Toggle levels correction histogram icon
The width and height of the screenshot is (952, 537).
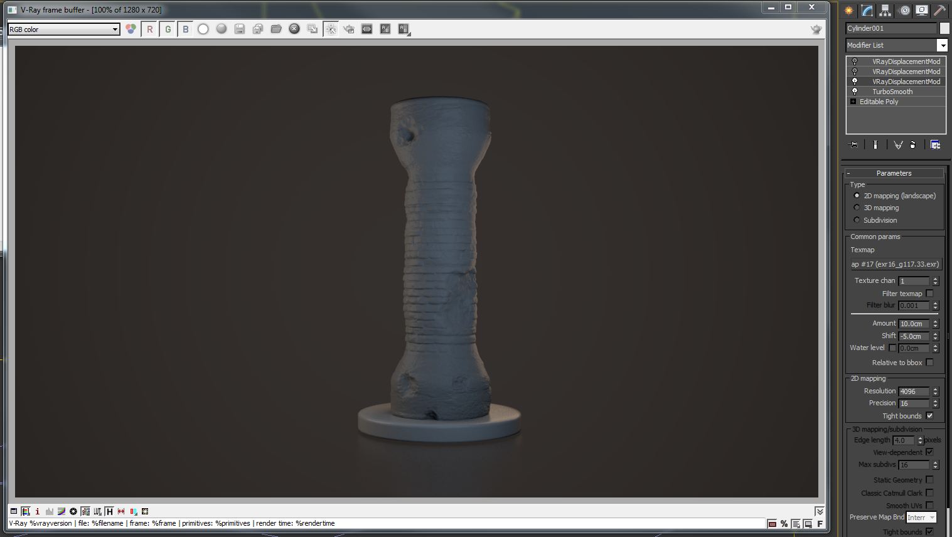click(x=50, y=511)
